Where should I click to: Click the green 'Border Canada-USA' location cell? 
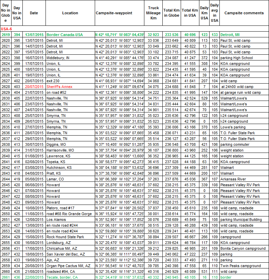[x=65, y=35]
